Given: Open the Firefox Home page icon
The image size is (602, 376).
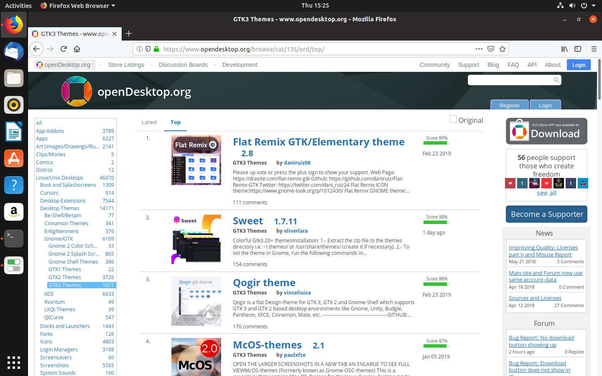Looking at the screenshot, I should (77, 49).
